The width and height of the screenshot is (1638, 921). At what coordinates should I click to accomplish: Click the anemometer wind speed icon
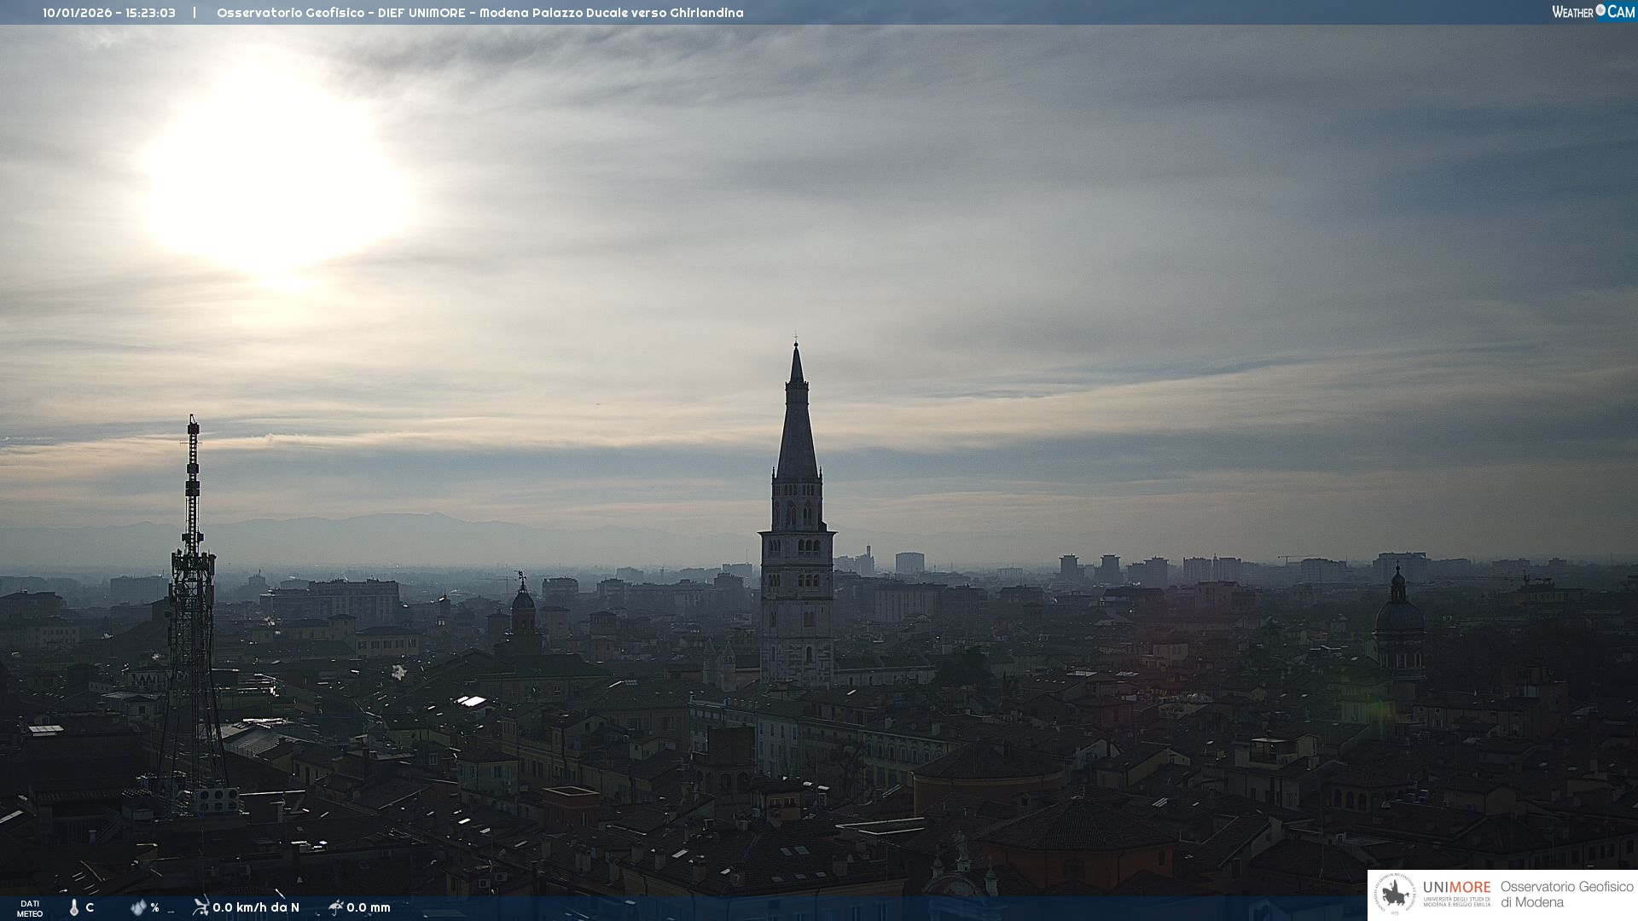coord(200,907)
